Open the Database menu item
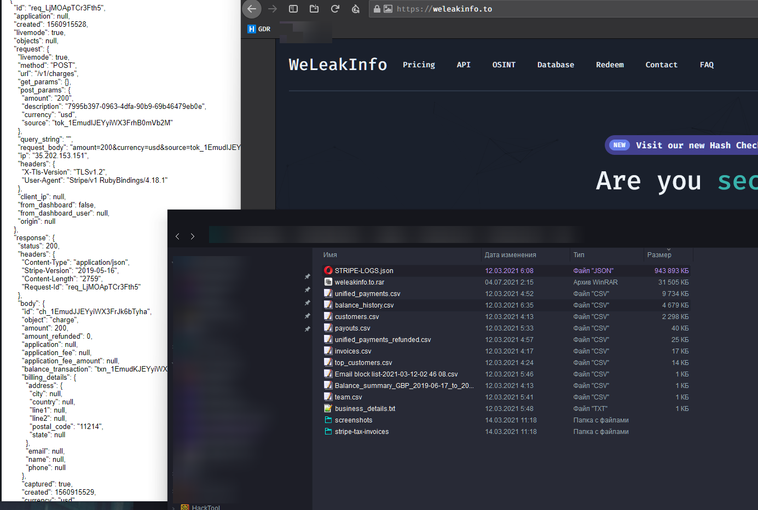 [x=556, y=65]
